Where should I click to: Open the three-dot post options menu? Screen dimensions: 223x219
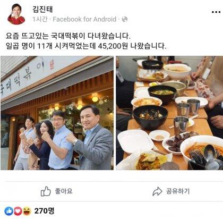[x=216, y=12]
